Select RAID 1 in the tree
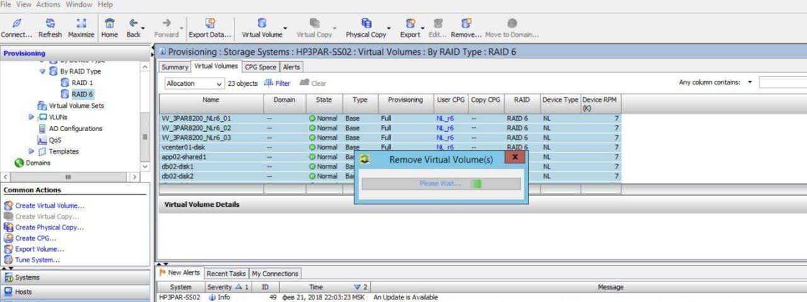Screen dimensions: 807x302 tap(82, 83)
